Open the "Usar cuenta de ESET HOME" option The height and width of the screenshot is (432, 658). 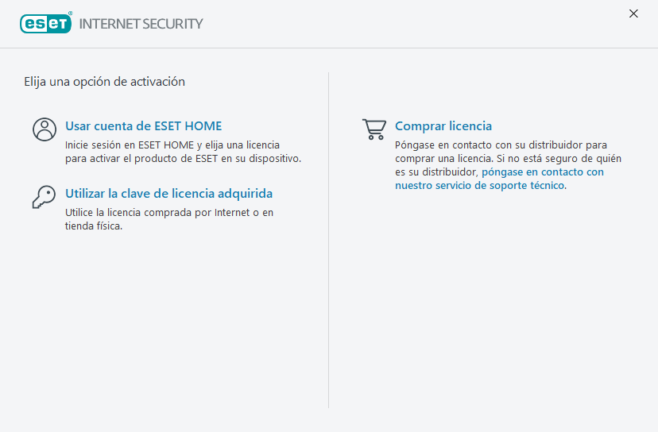click(x=143, y=126)
